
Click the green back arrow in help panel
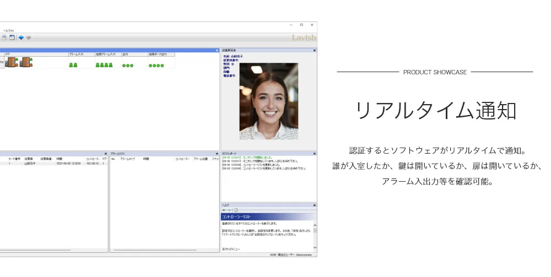tap(224, 210)
